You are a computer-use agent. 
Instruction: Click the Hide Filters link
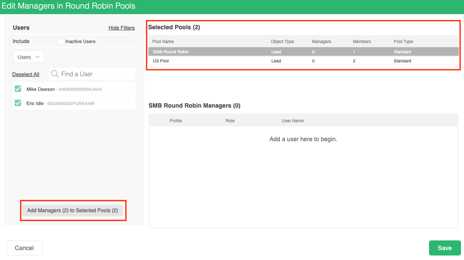pos(122,28)
